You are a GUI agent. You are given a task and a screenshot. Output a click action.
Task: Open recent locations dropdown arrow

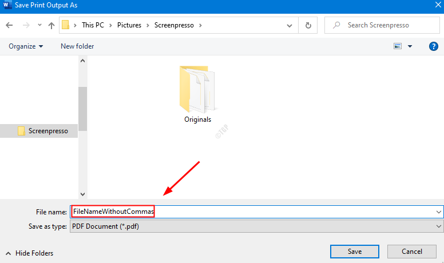39,25
